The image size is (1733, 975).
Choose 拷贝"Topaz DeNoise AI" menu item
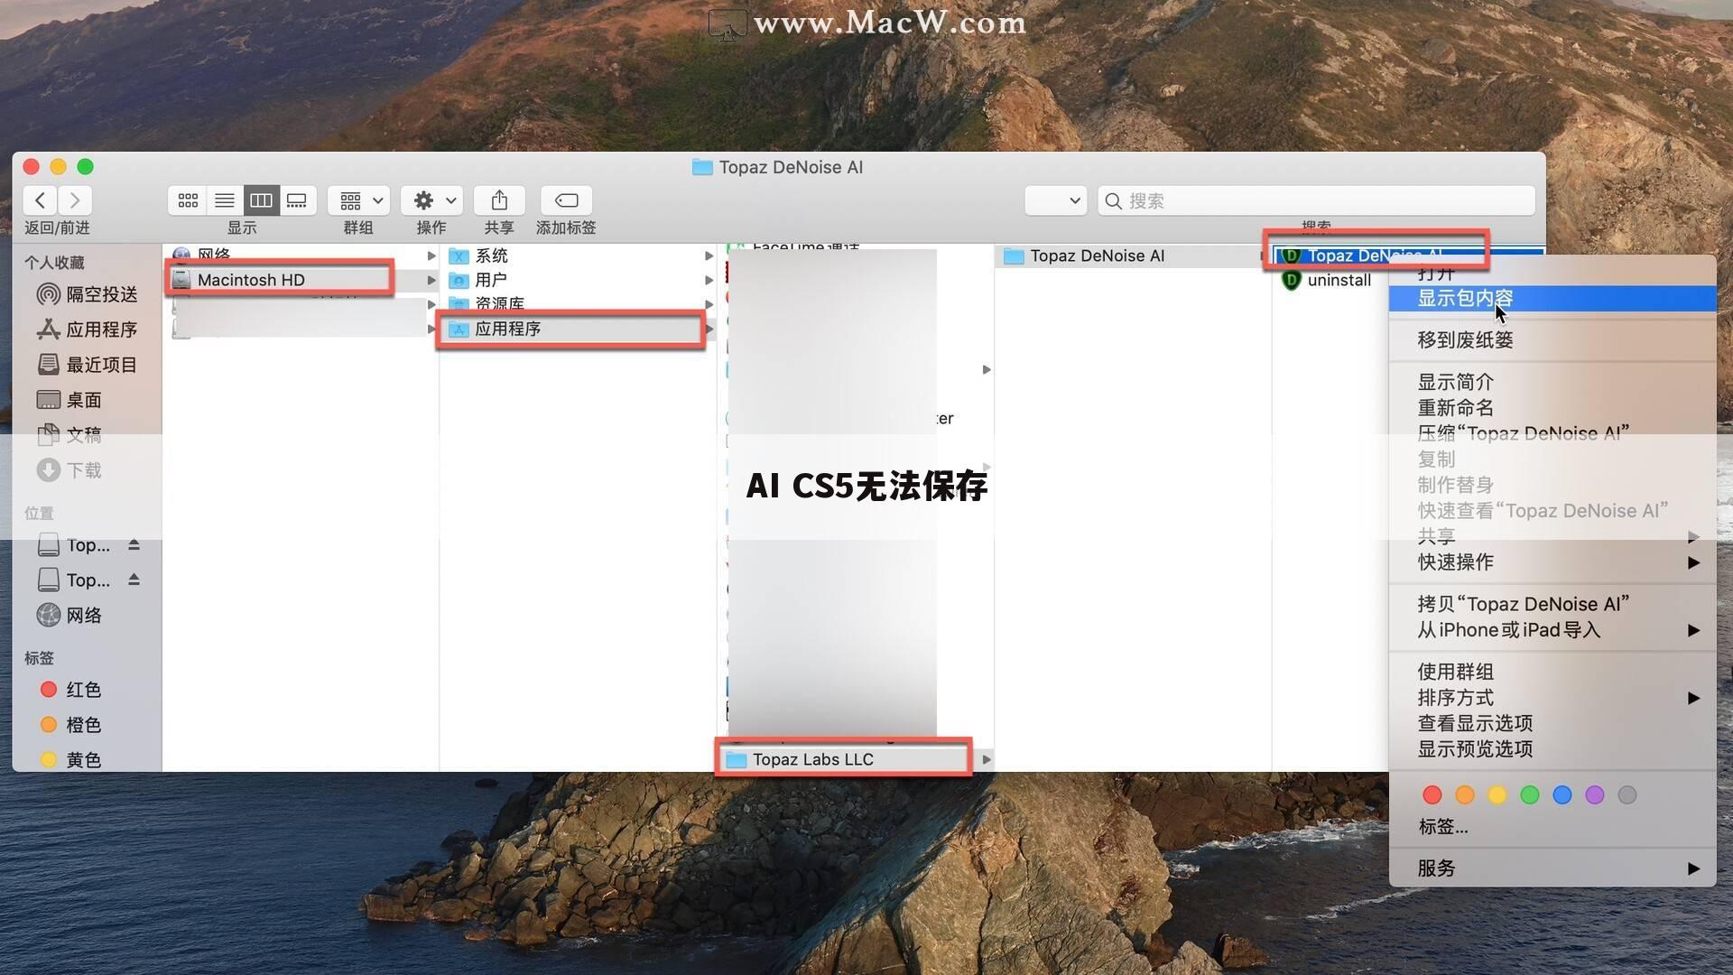coord(1552,604)
